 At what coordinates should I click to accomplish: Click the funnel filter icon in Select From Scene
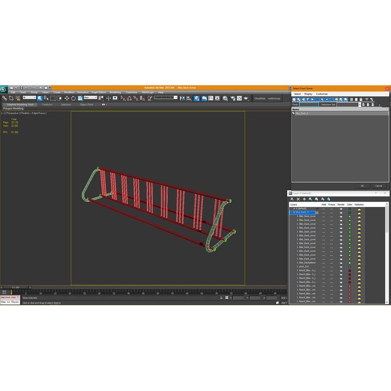pos(367,100)
